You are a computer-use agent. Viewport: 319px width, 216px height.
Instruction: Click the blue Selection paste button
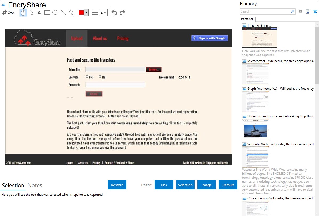tap(185, 185)
